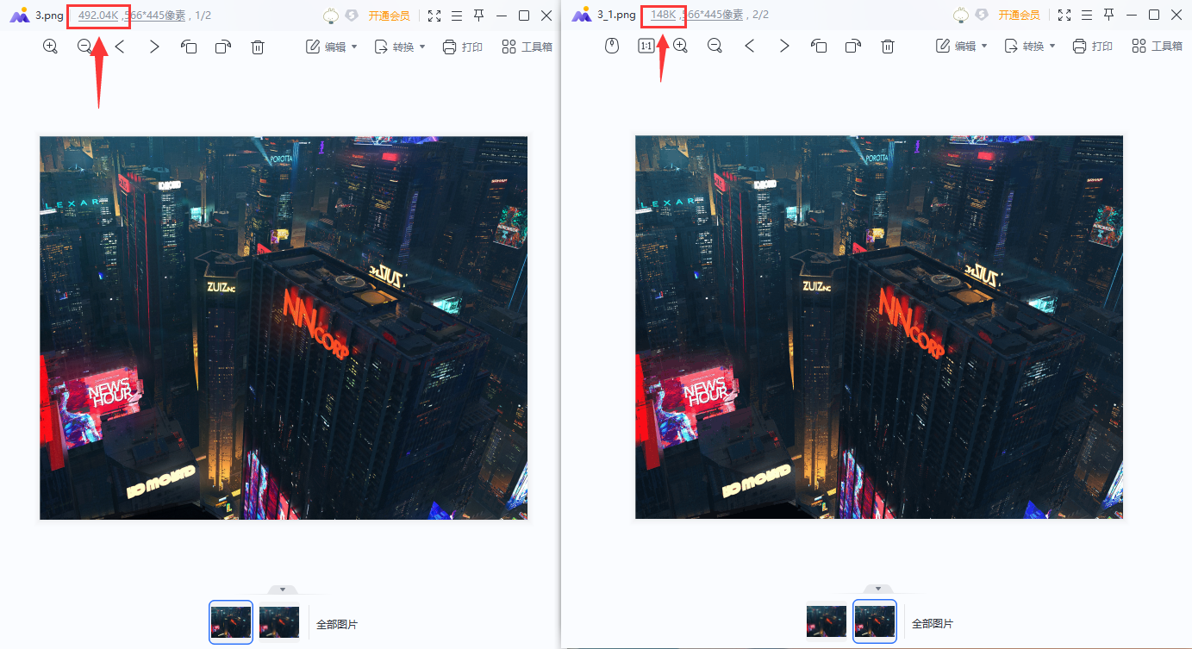This screenshot has height=649, width=1192.
Task: Open 工具箱 in 3_1.png window
Action: tap(1158, 47)
